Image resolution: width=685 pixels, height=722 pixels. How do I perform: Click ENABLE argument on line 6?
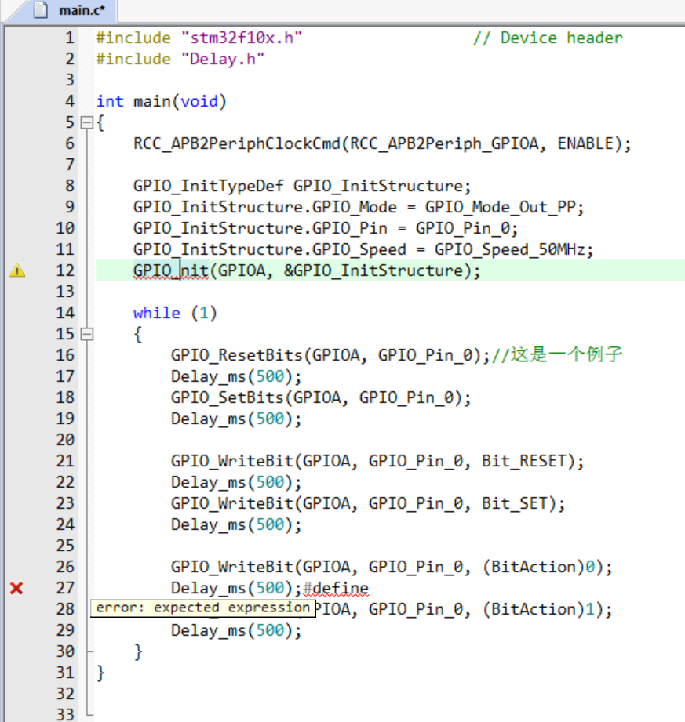click(585, 143)
